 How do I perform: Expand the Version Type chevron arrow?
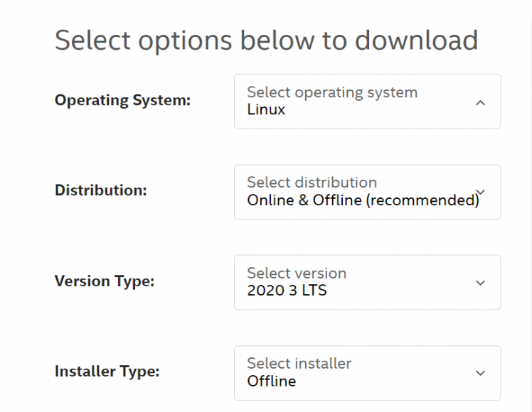pyautogui.click(x=480, y=283)
